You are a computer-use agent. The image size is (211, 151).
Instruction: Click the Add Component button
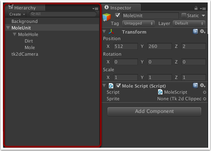[154, 111]
